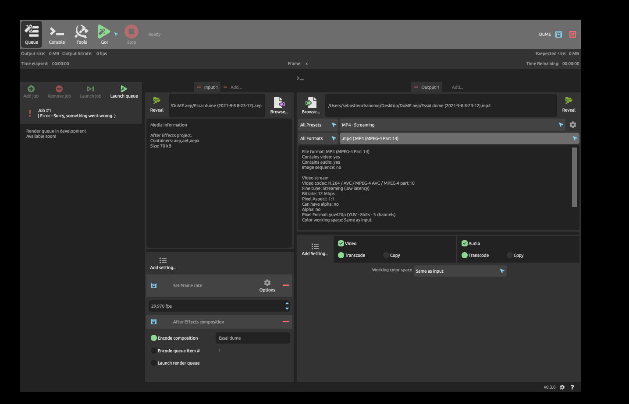Toggle the Audio checkbox
The image size is (629, 404).
click(465, 243)
